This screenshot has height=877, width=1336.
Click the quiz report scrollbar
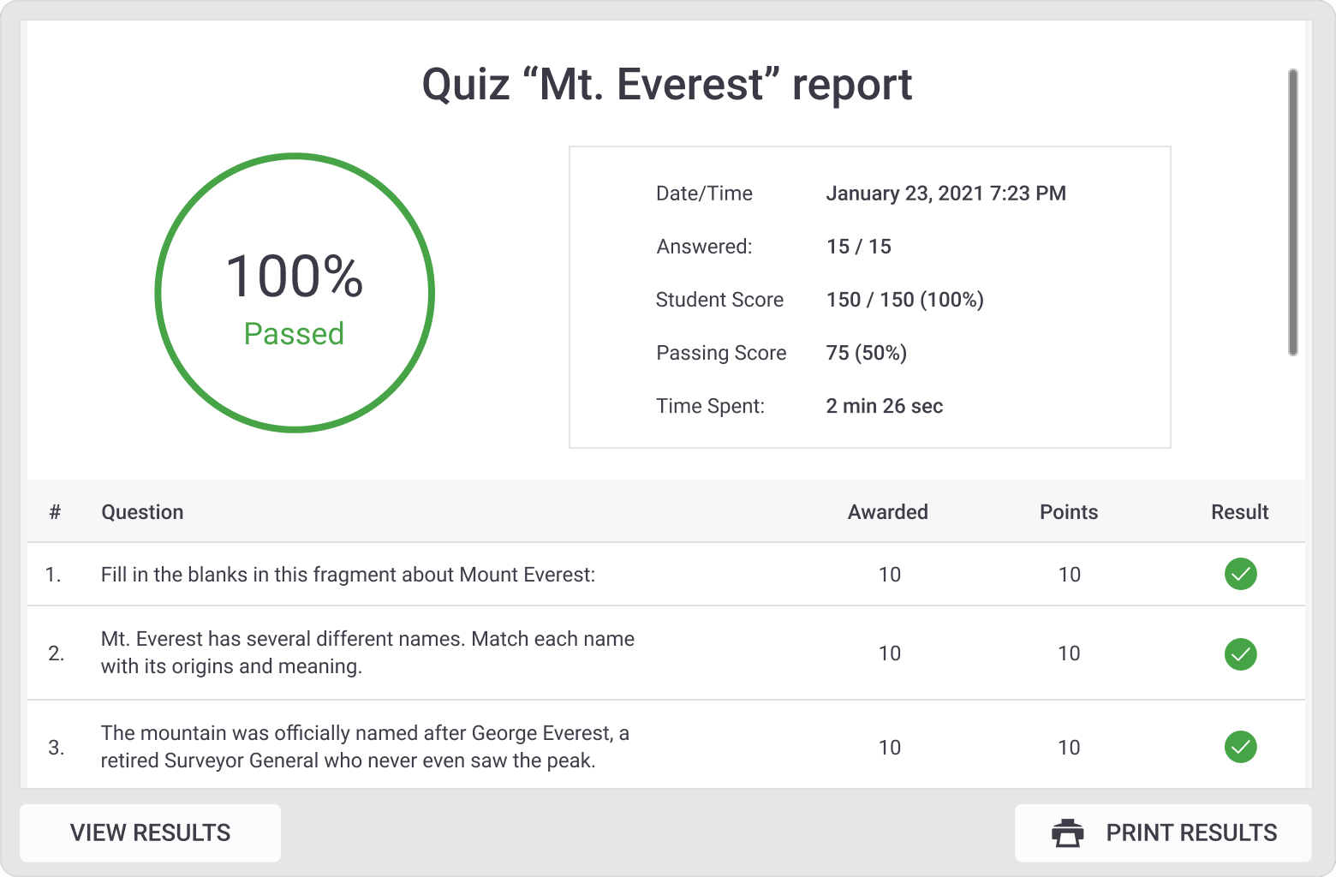tap(1292, 214)
